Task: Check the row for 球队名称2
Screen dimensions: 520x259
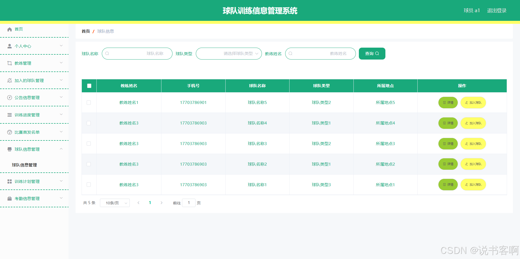Action: coord(89,164)
